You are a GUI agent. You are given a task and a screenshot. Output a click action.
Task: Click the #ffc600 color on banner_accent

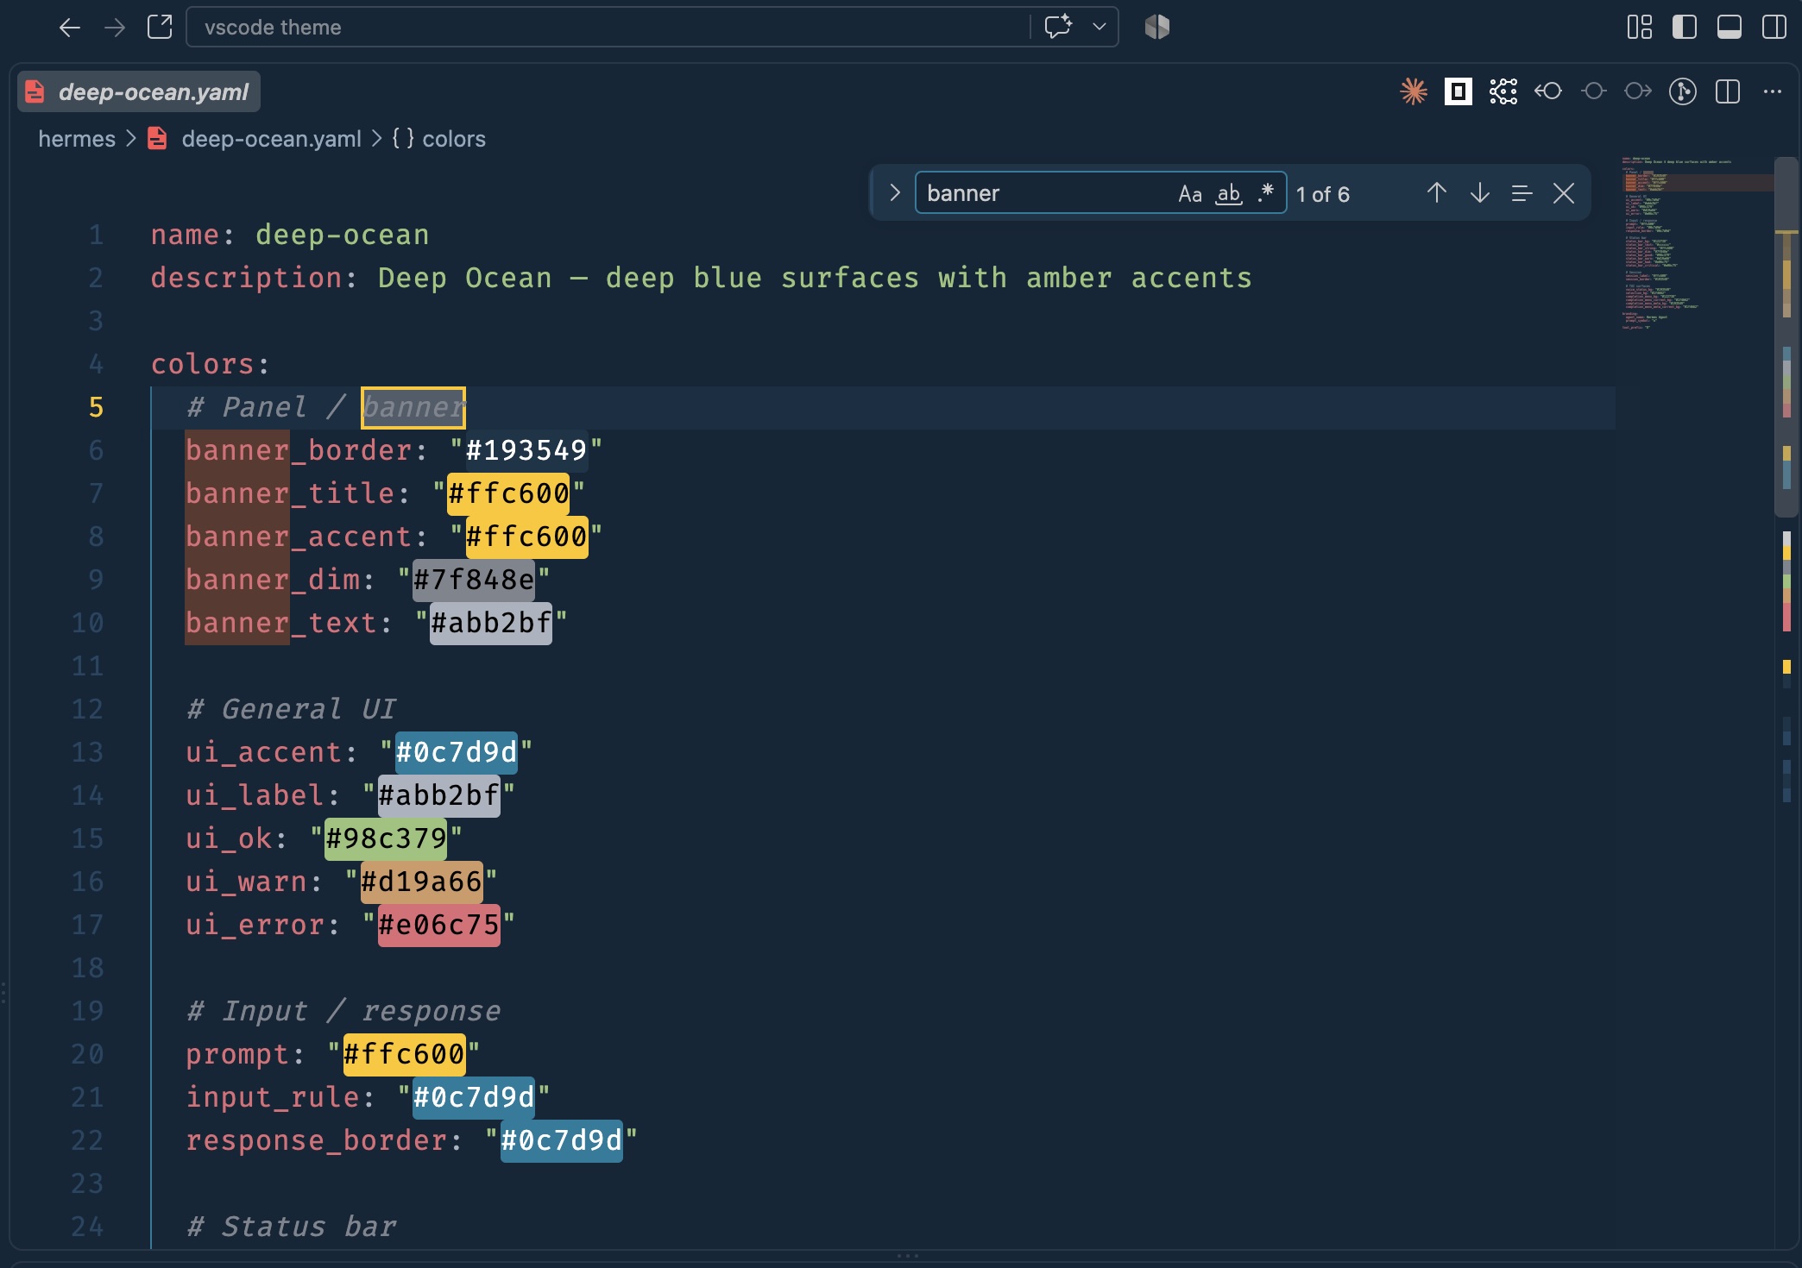tap(526, 537)
